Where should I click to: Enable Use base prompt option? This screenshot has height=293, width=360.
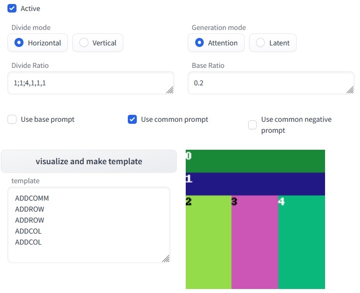click(x=12, y=119)
